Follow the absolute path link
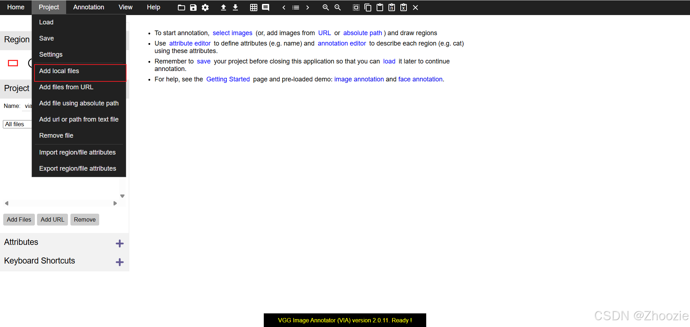The width and height of the screenshot is (690, 327). [363, 33]
